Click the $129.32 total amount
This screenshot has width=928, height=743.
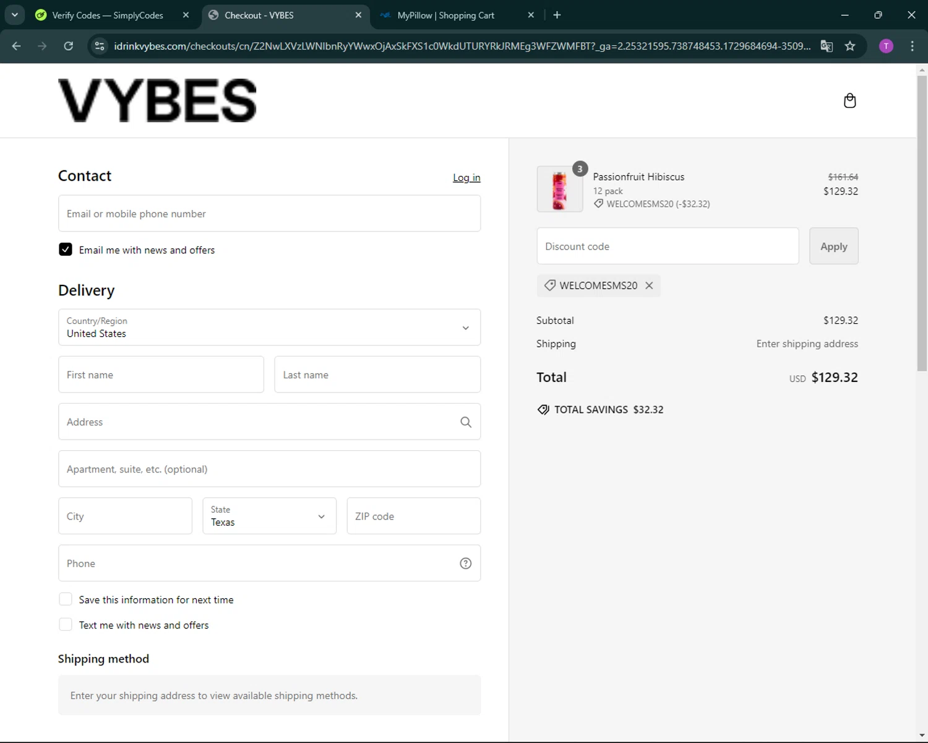pyautogui.click(x=835, y=377)
